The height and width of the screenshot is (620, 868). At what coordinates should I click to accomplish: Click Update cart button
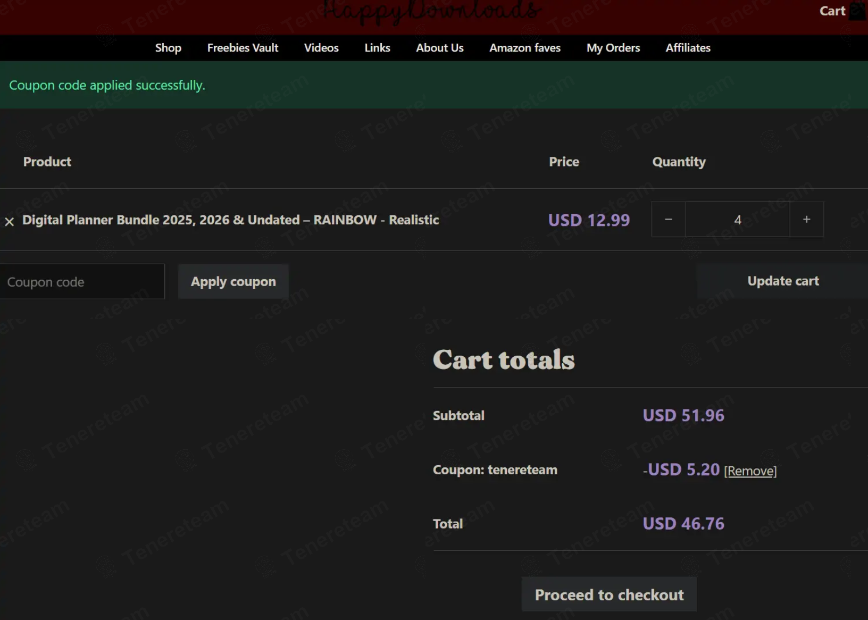click(782, 281)
